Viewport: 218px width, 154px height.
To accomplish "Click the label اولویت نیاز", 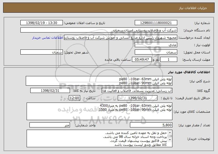I will click(202, 45).
